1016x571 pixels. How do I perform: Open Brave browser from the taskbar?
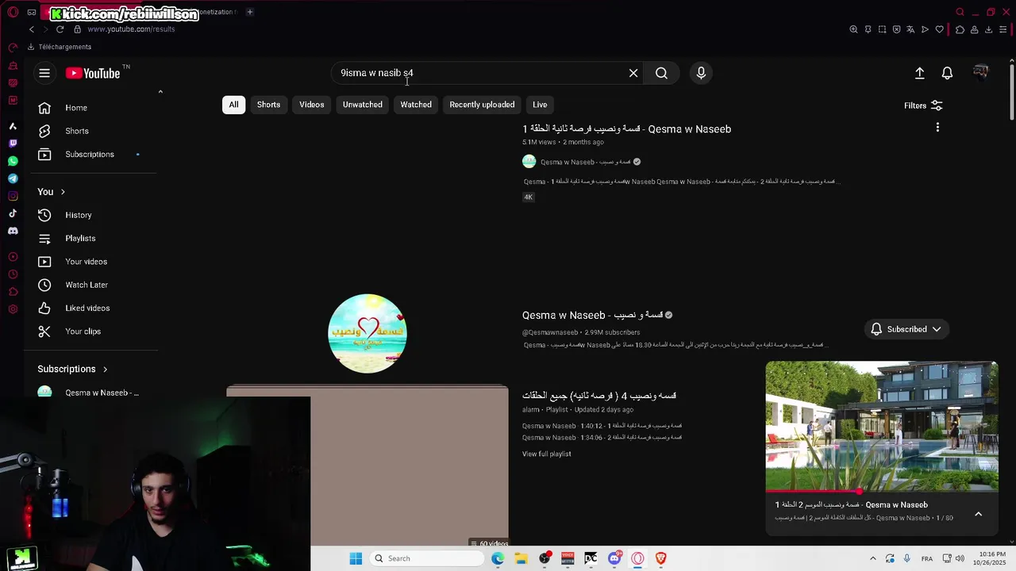[660, 558]
